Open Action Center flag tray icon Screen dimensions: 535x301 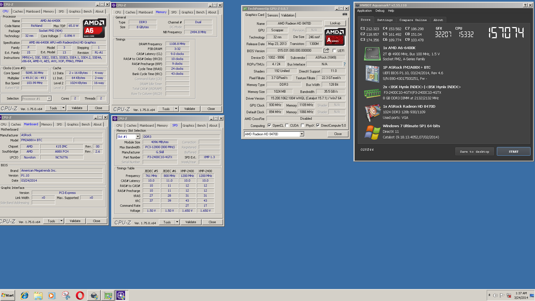click(502, 295)
